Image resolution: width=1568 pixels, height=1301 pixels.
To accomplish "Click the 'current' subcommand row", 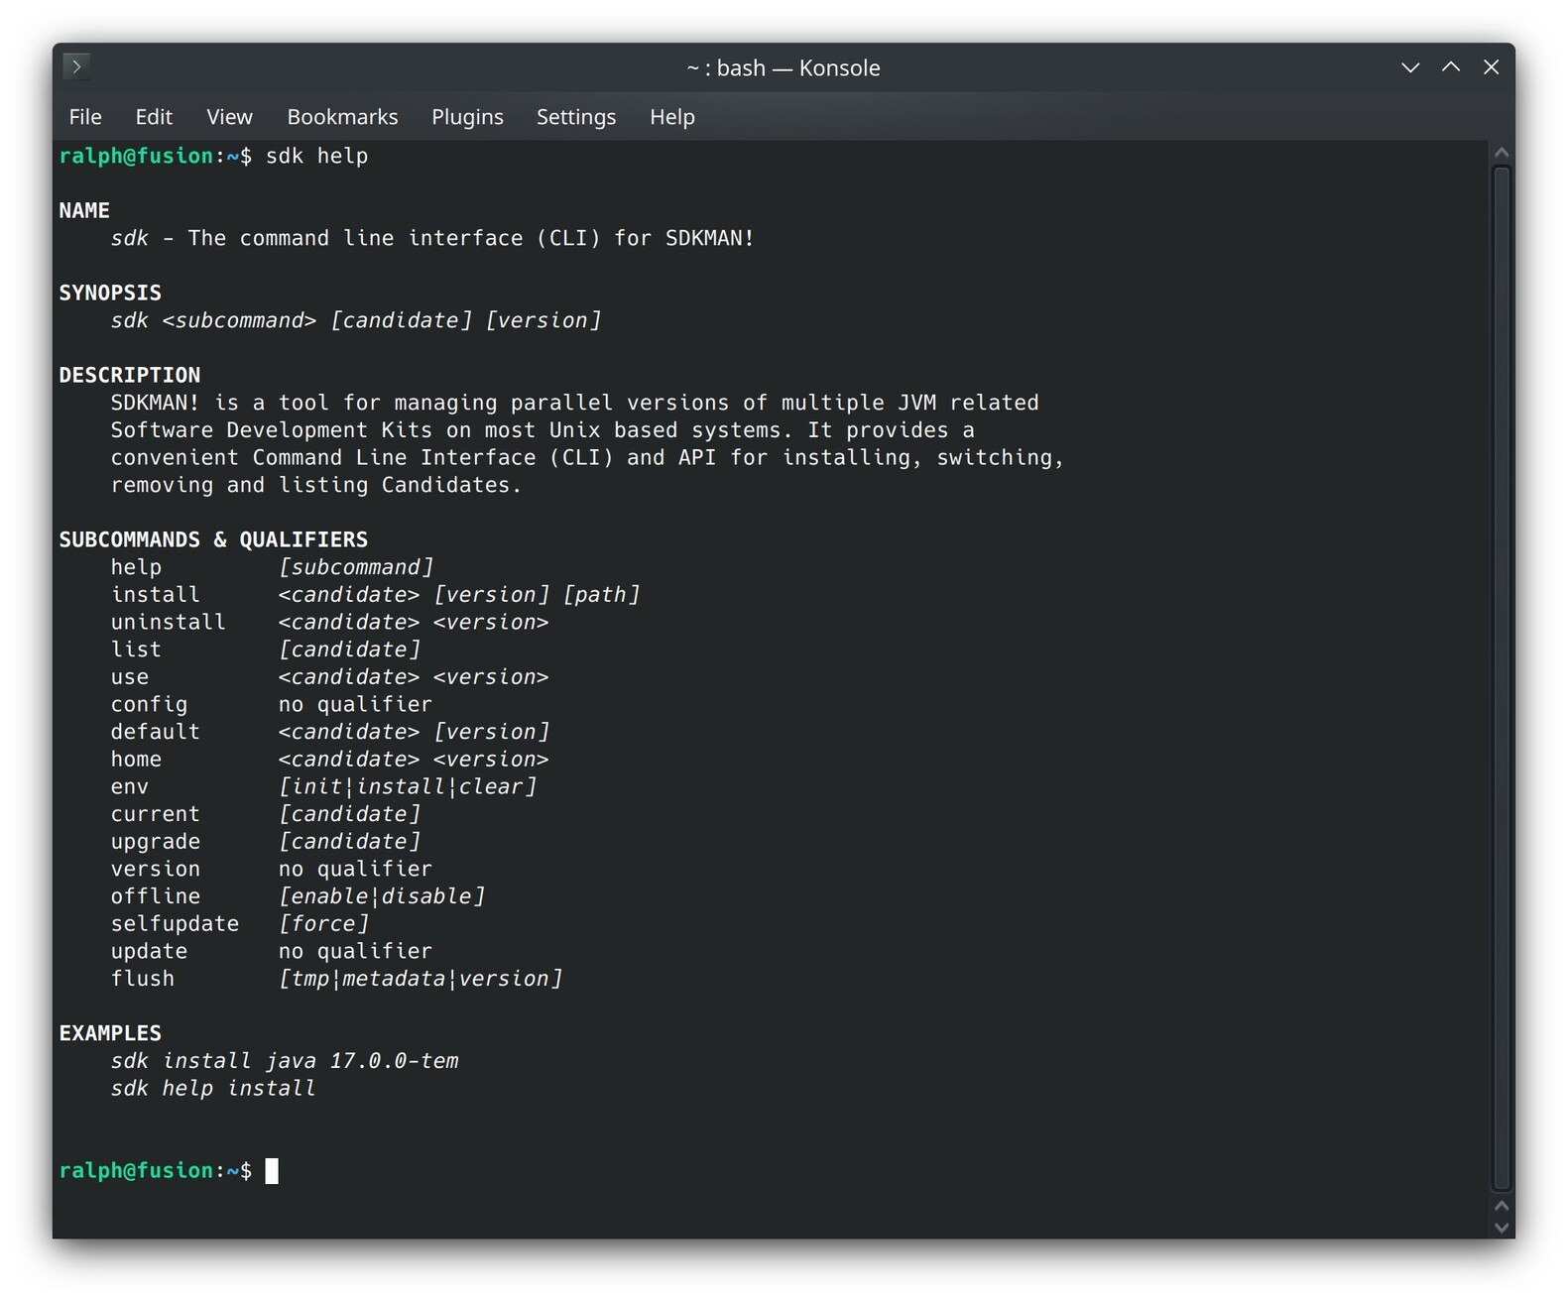I will point(265,814).
